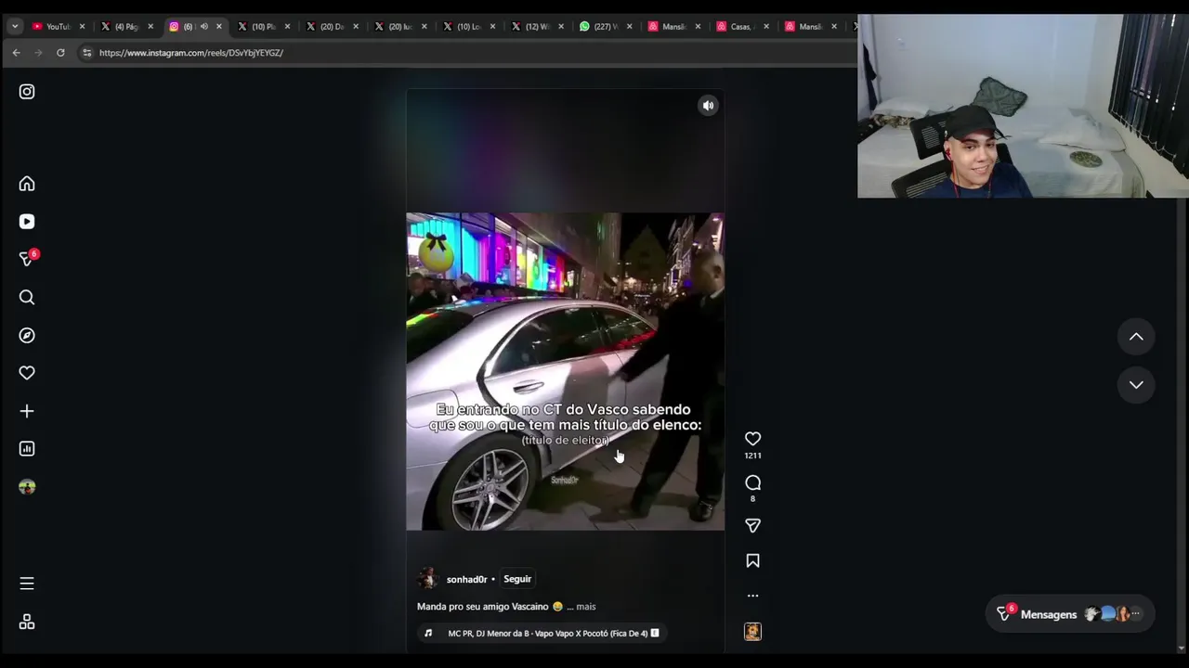Click the webcam overlay video feed
1189x668 pixels.
pos(1023,106)
